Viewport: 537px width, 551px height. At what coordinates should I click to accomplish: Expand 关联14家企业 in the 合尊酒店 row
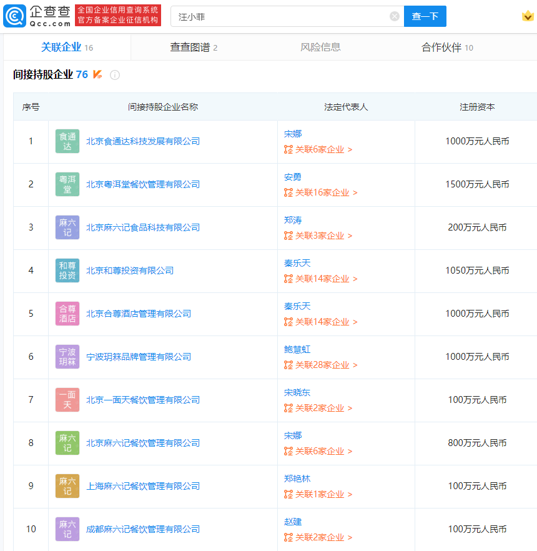pos(321,322)
